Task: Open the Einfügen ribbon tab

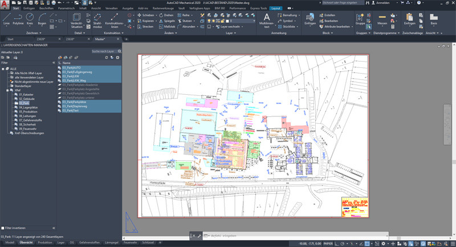Action: tap(29, 8)
